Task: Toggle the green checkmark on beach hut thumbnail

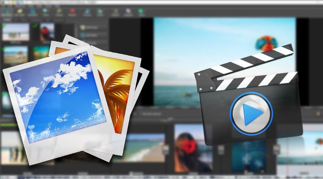Action: [x=3, y=49]
